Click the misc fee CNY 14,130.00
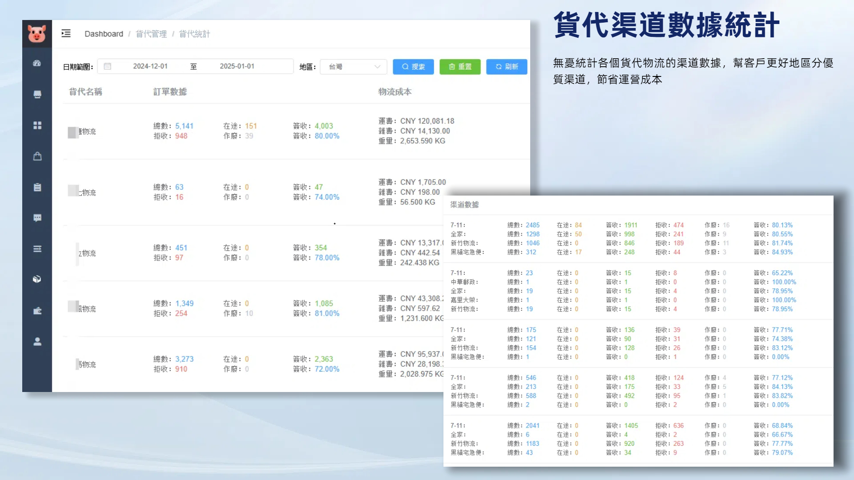 pyautogui.click(x=425, y=131)
